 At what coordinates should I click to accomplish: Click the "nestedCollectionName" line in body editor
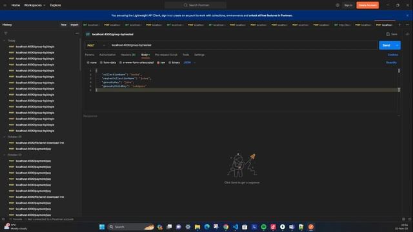[x=126, y=79]
